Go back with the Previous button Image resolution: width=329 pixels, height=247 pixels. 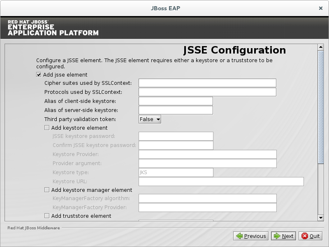[x=251, y=236]
